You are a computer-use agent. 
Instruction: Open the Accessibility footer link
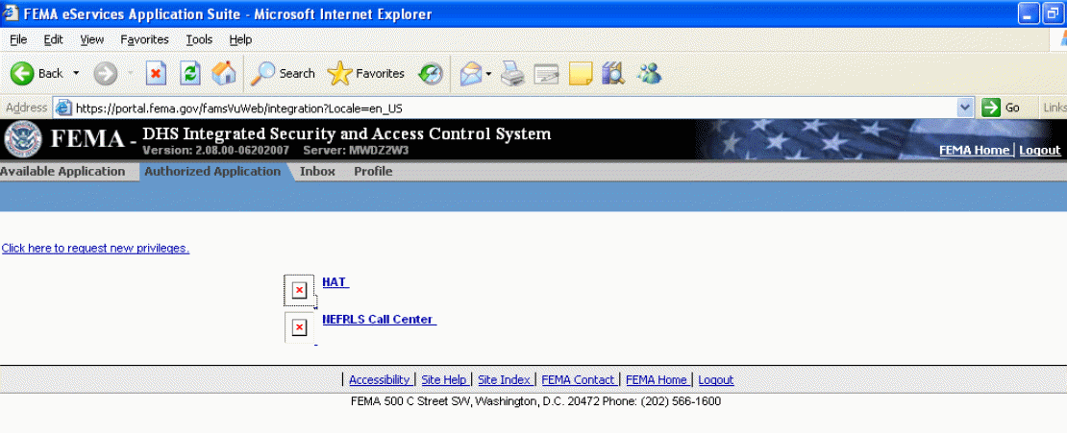point(380,380)
